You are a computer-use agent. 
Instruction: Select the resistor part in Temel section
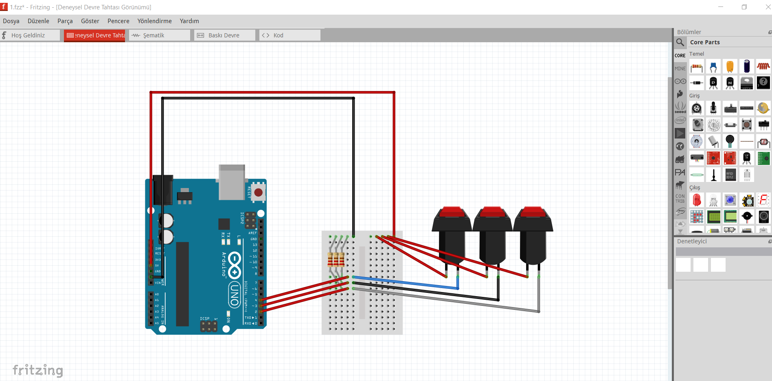[x=697, y=66]
